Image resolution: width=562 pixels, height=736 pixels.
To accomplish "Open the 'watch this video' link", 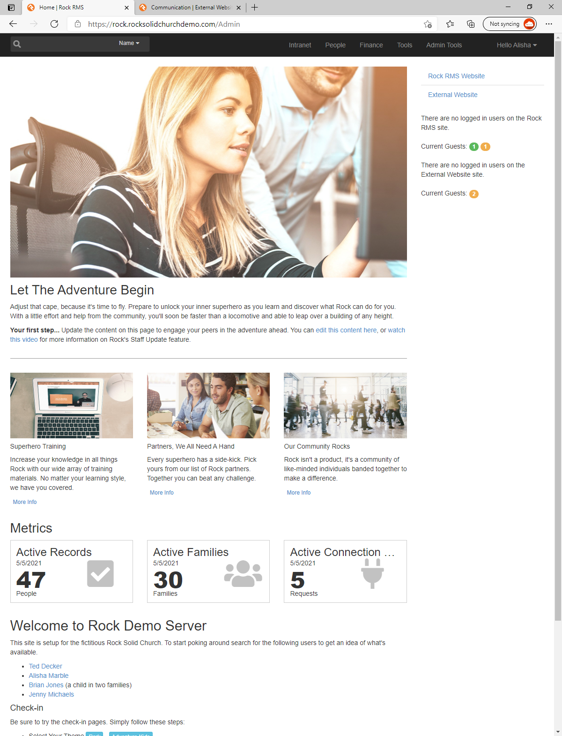I will point(396,330).
